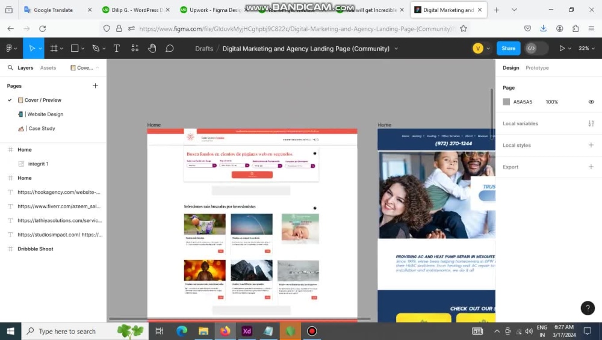This screenshot has width=602, height=340.
Task: Click the A5A5A5 hex color field
Action: point(523,102)
